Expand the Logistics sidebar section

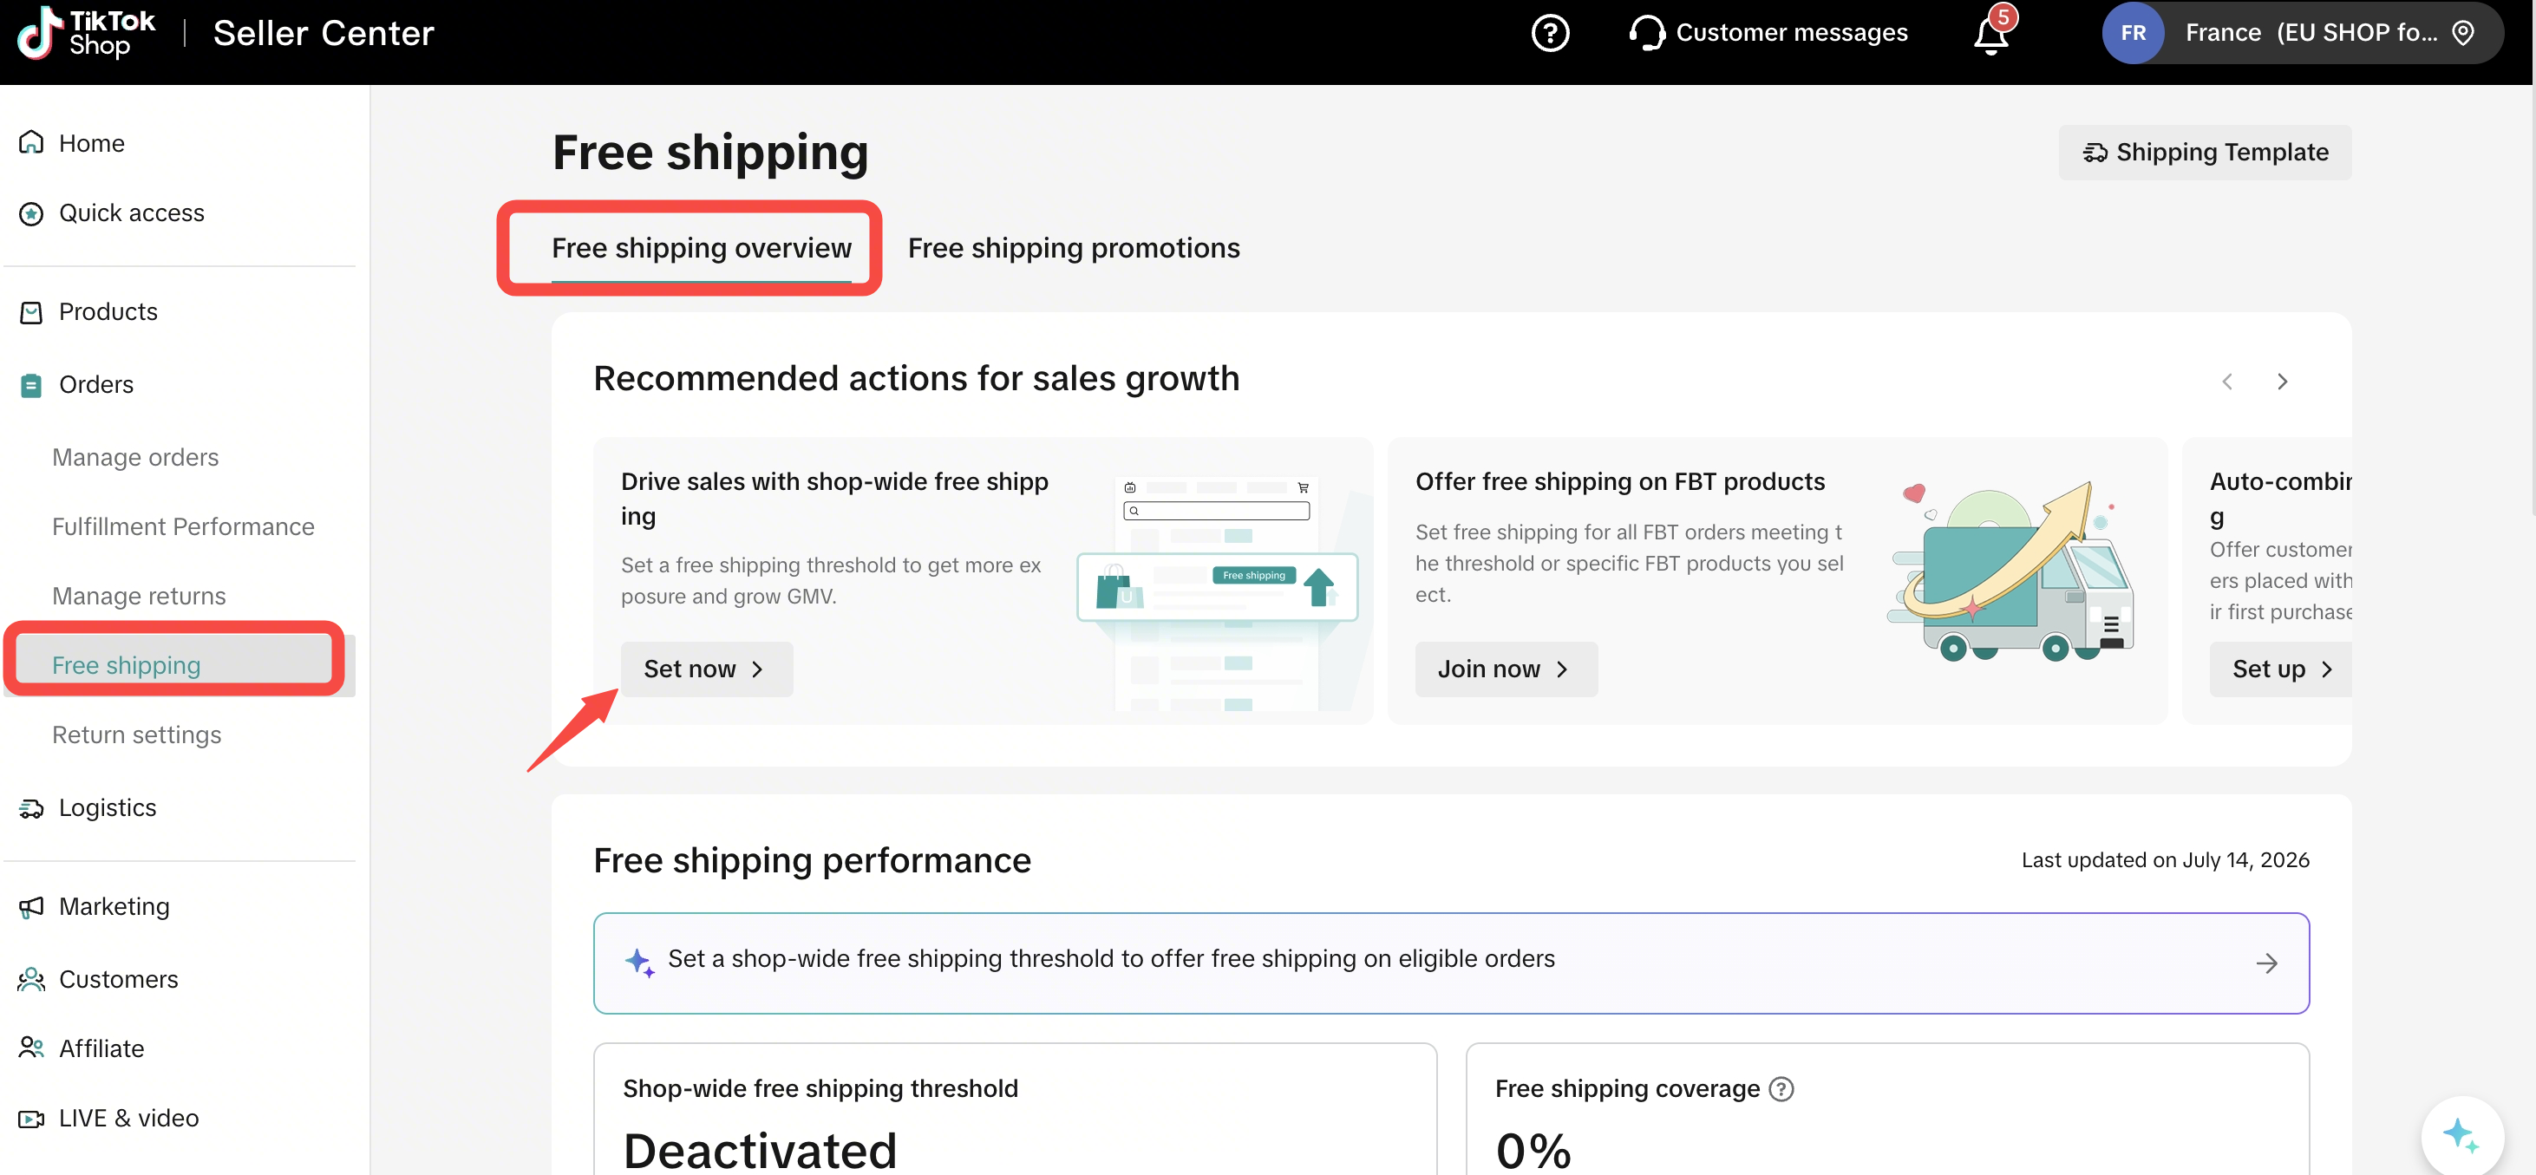pos(108,808)
